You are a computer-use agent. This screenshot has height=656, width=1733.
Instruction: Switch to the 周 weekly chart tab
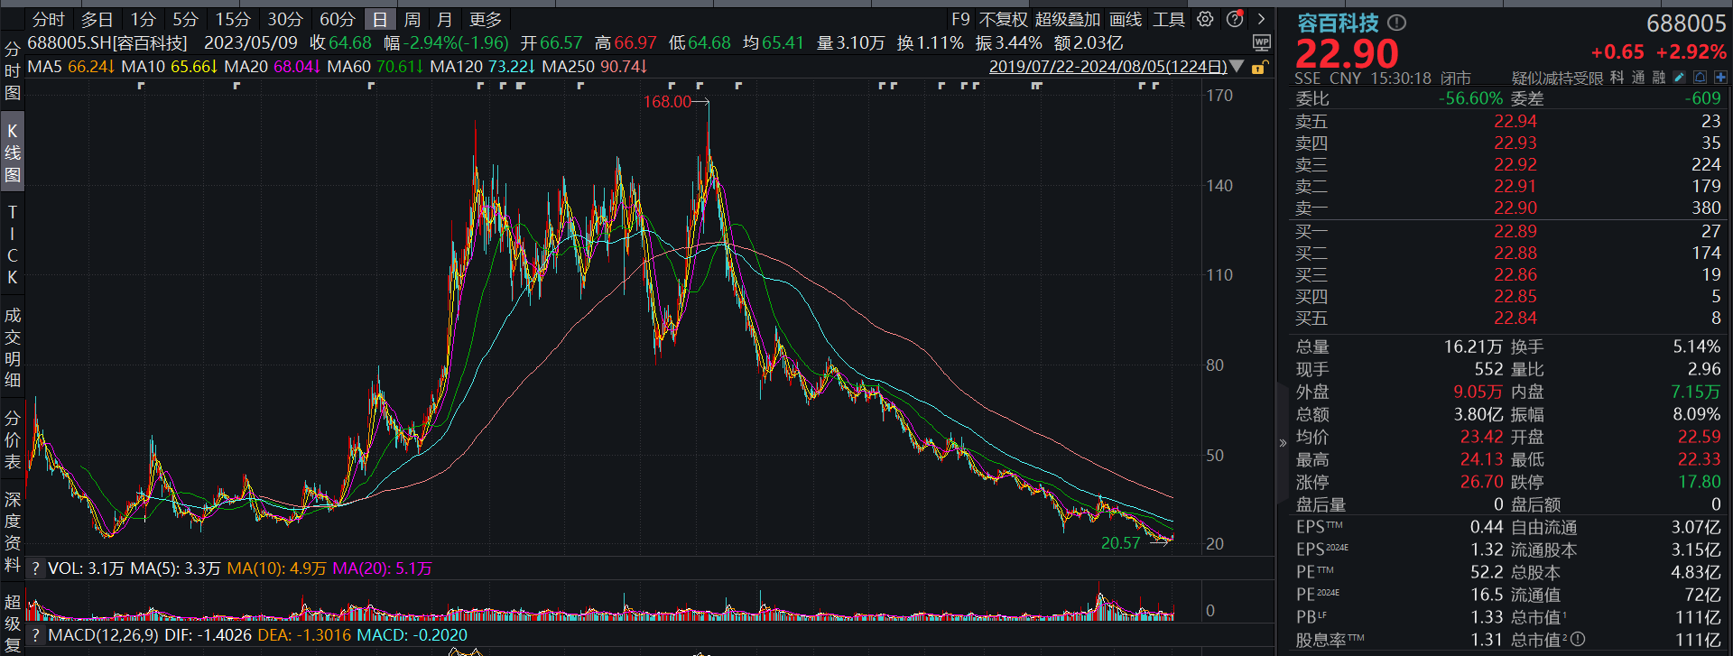pyautogui.click(x=412, y=19)
